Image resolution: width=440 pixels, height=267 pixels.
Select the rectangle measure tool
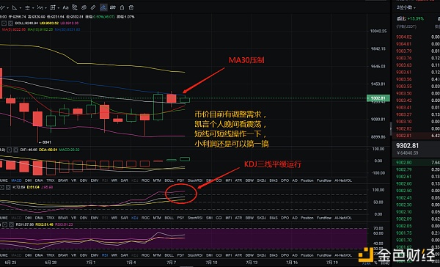pos(53,7)
